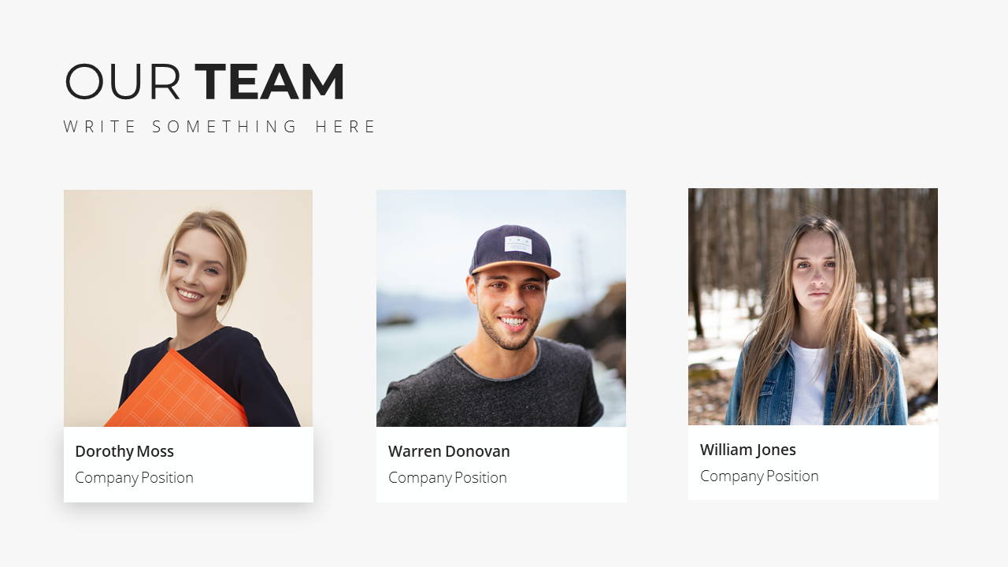This screenshot has height=567, width=1008.
Task: Select Company Position under Dorothy Moss
Action: [x=134, y=477]
